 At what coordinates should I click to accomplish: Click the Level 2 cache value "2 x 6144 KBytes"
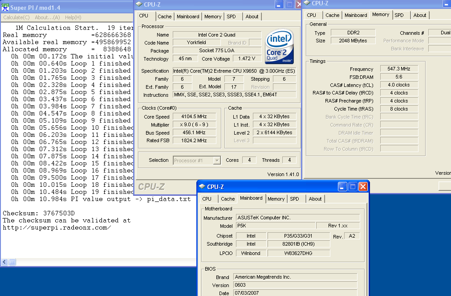click(274, 133)
